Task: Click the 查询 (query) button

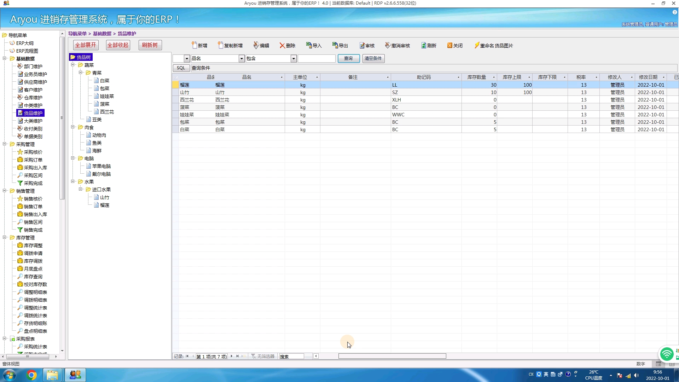Action: coord(348,59)
